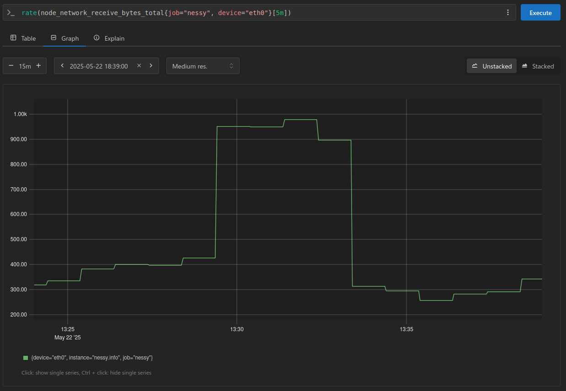Viewport: 566px width, 391px height.
Task: Open the end time date picker field
Action: point(99,66)
